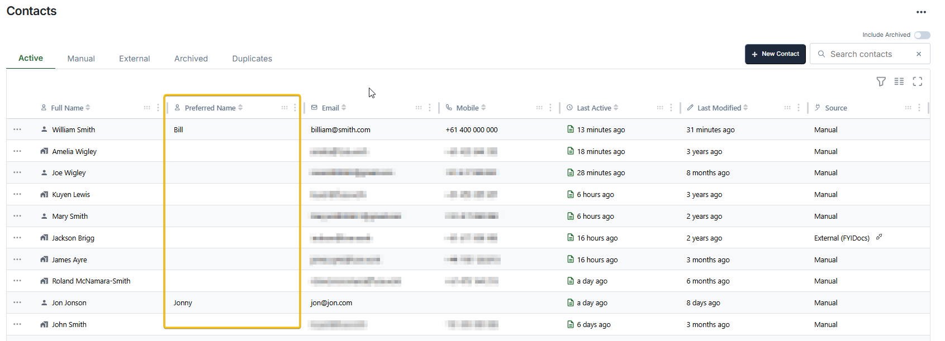Select the External tab
This screenshot has height=341, width=945.
134,59
